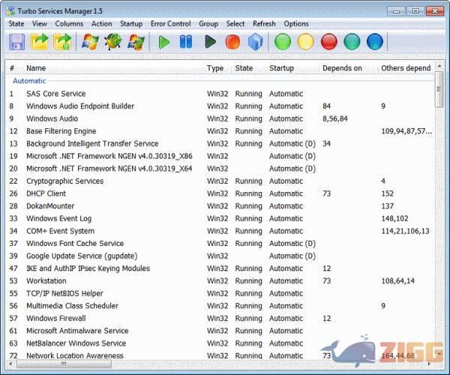Click the second folder with green arrow icon
The width and height of the screenshot is (450, 375).
point(62,42)
